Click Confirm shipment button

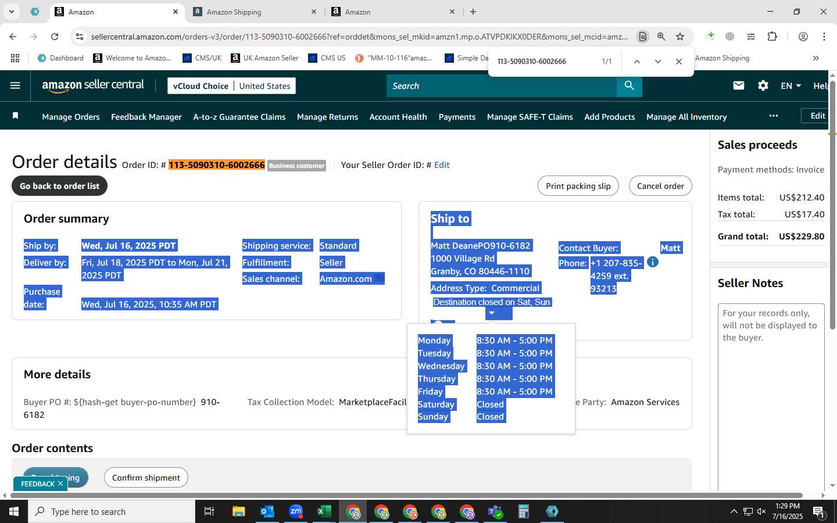pyautogui.click(x=146, y=478)
